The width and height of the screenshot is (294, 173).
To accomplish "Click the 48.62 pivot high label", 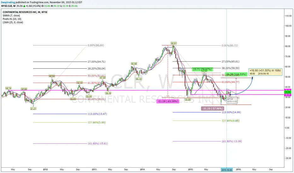I will [52, 76].
